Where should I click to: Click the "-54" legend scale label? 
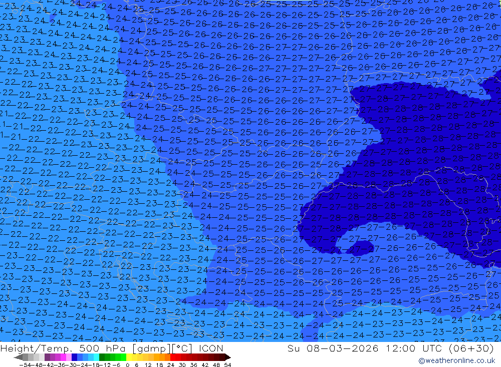(x=25, y=365)
